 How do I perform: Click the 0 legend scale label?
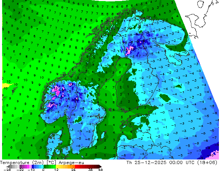tap(43, 170)
